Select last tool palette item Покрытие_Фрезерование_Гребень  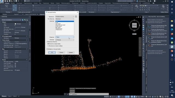coord(158,45)
